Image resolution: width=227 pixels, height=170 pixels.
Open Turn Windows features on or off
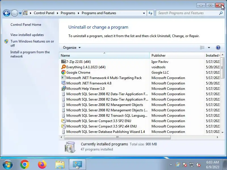coord(32,43)
